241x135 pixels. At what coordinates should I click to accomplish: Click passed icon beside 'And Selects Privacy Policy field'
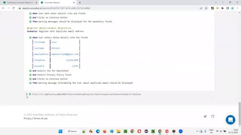(x=30, y=75)
